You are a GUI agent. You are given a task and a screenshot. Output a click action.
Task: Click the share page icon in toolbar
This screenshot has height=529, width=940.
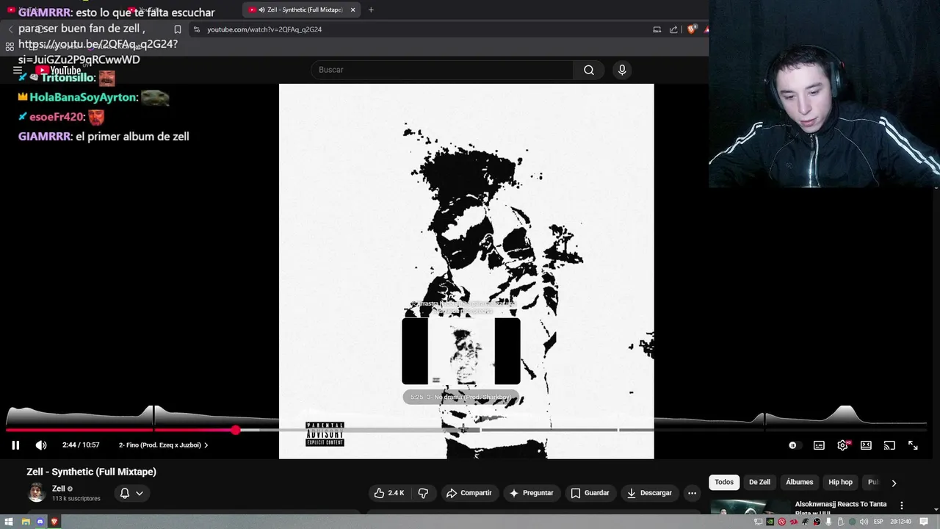point(673,29)
